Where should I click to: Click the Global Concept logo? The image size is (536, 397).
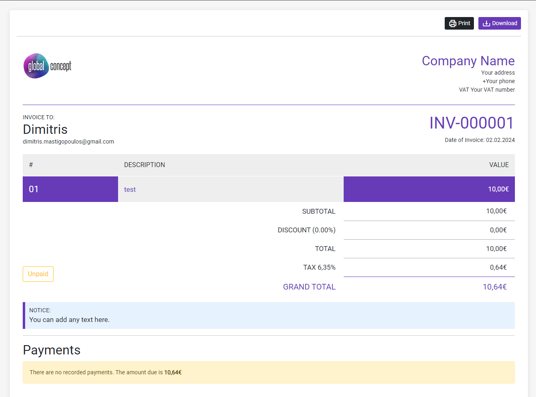tap(47, 66)
